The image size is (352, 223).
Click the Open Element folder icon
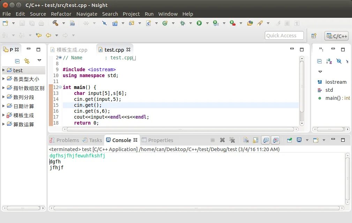(x=250, y=23)
